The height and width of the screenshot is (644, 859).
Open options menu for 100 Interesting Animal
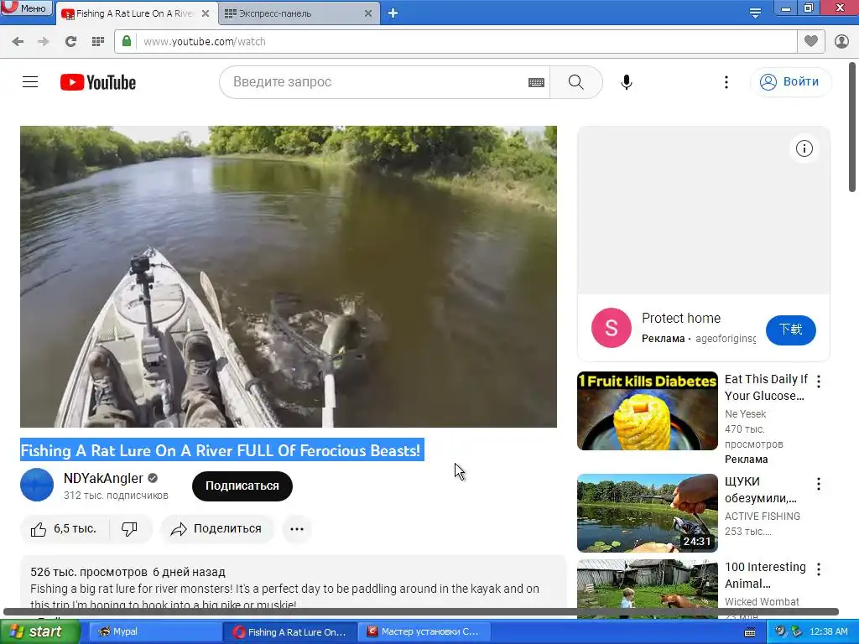tap(819, 569)
